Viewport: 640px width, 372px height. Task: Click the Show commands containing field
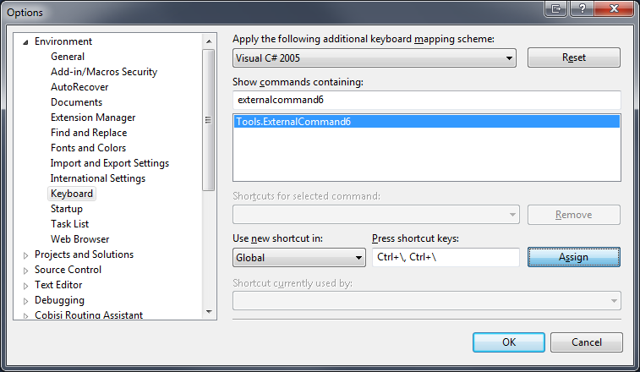(x=427, y=100)
